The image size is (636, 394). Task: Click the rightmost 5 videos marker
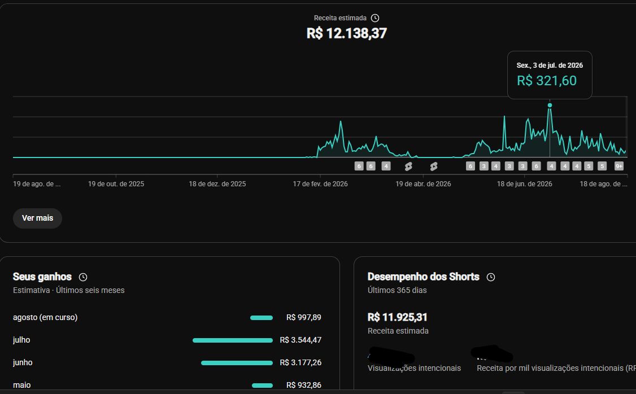pyautogui.click(x=602, y=166)
